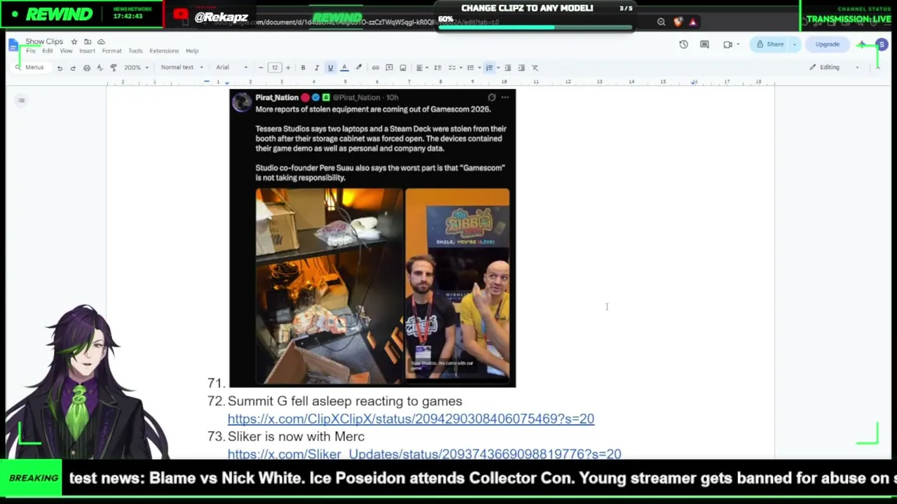Viewport: 897px width, 504px height.
Task: Open the text color picker
Action: pyautogui.click(x=344, y=68)
